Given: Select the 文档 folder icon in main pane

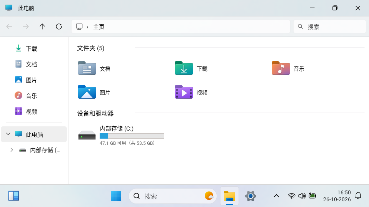Looking at the screenshot, I should point(87,68).
